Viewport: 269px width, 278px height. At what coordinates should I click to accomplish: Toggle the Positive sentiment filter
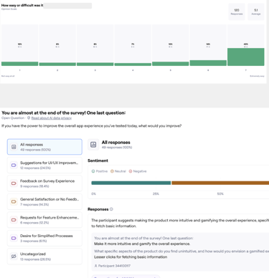(x=100, y=171)
